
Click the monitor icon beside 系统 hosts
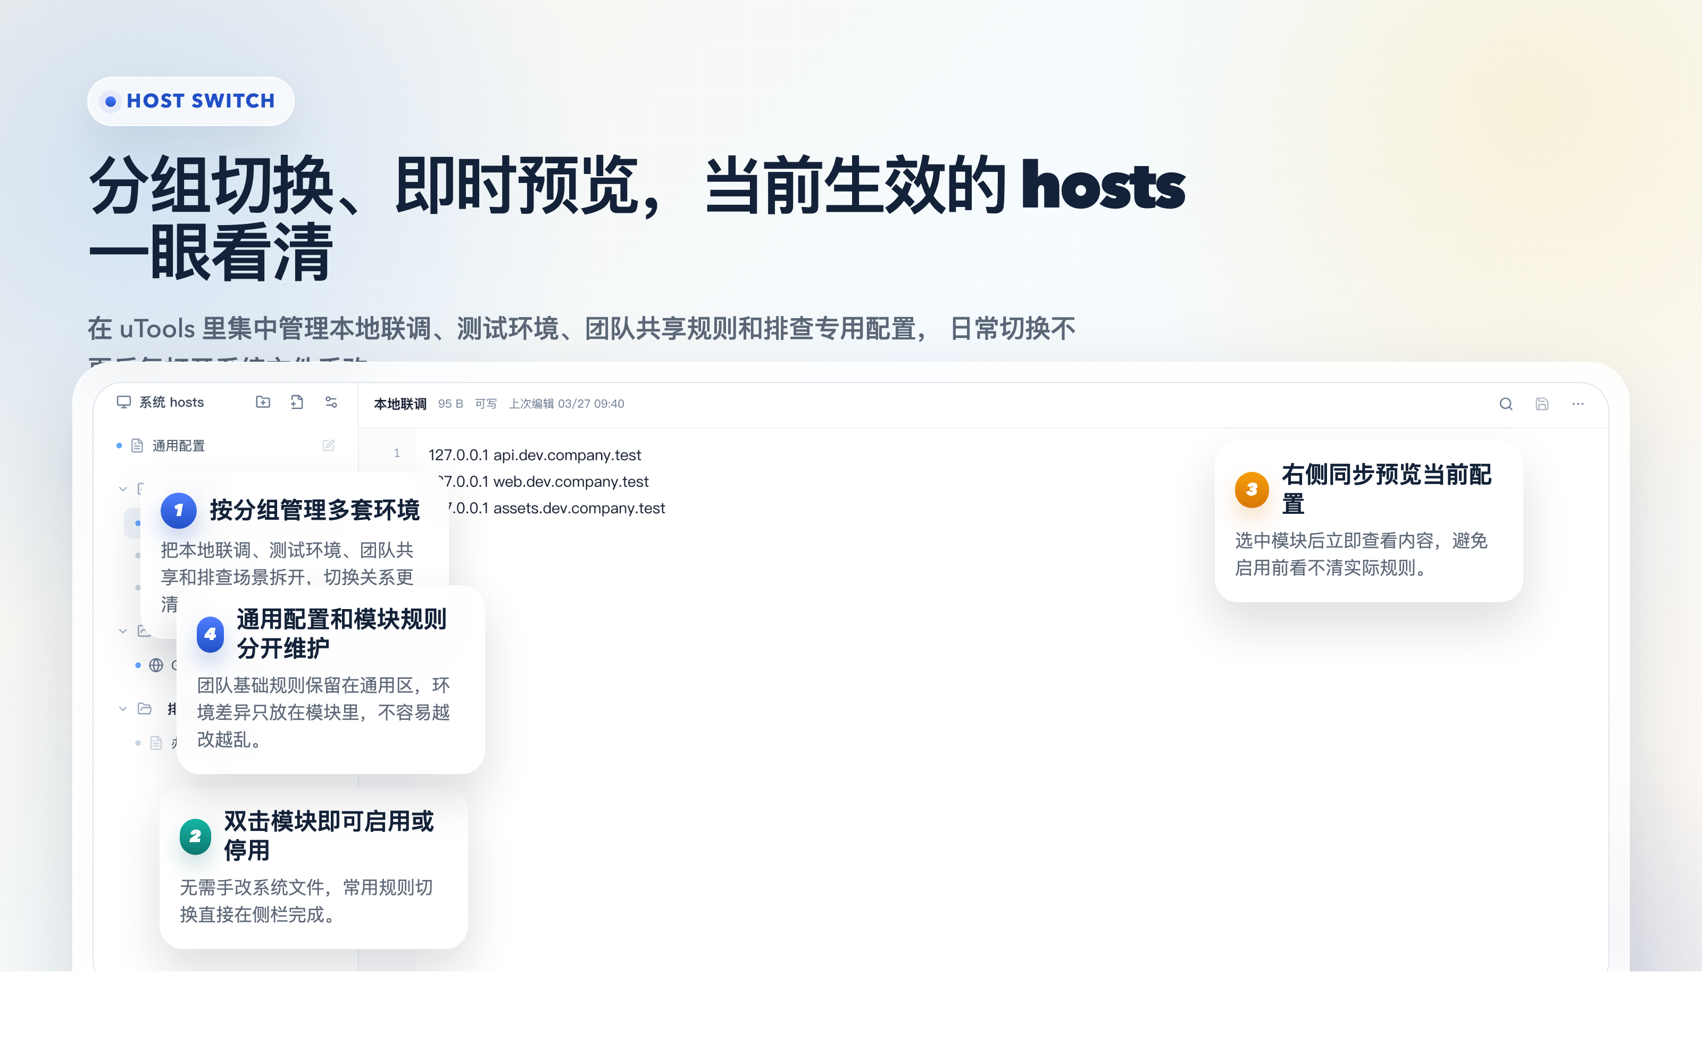124,402
